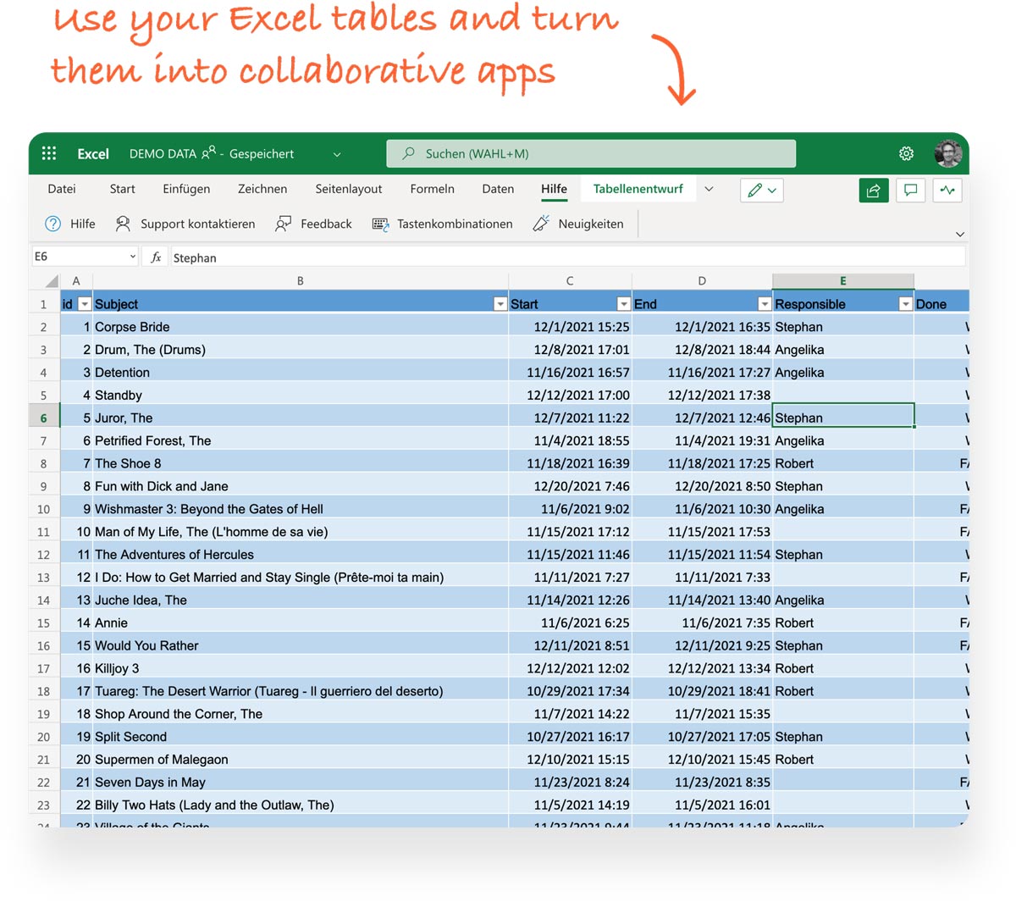Click the Feedback speech bubble icon
Viewport: 1016px width, 902px height.
tap(282, 224)
